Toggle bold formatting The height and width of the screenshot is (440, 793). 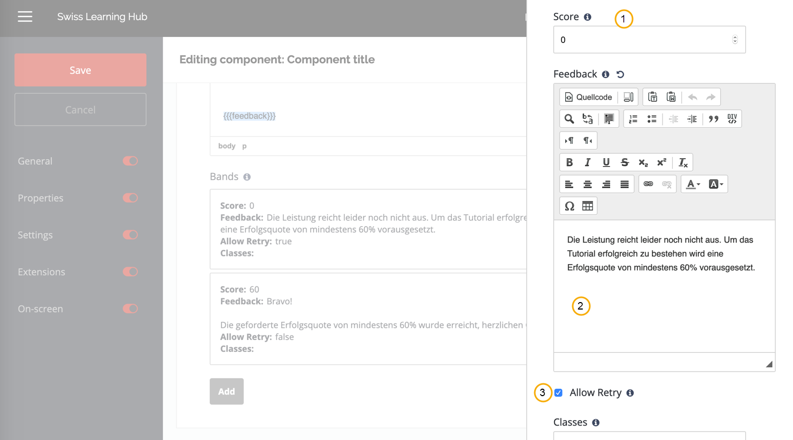point(569,163)
